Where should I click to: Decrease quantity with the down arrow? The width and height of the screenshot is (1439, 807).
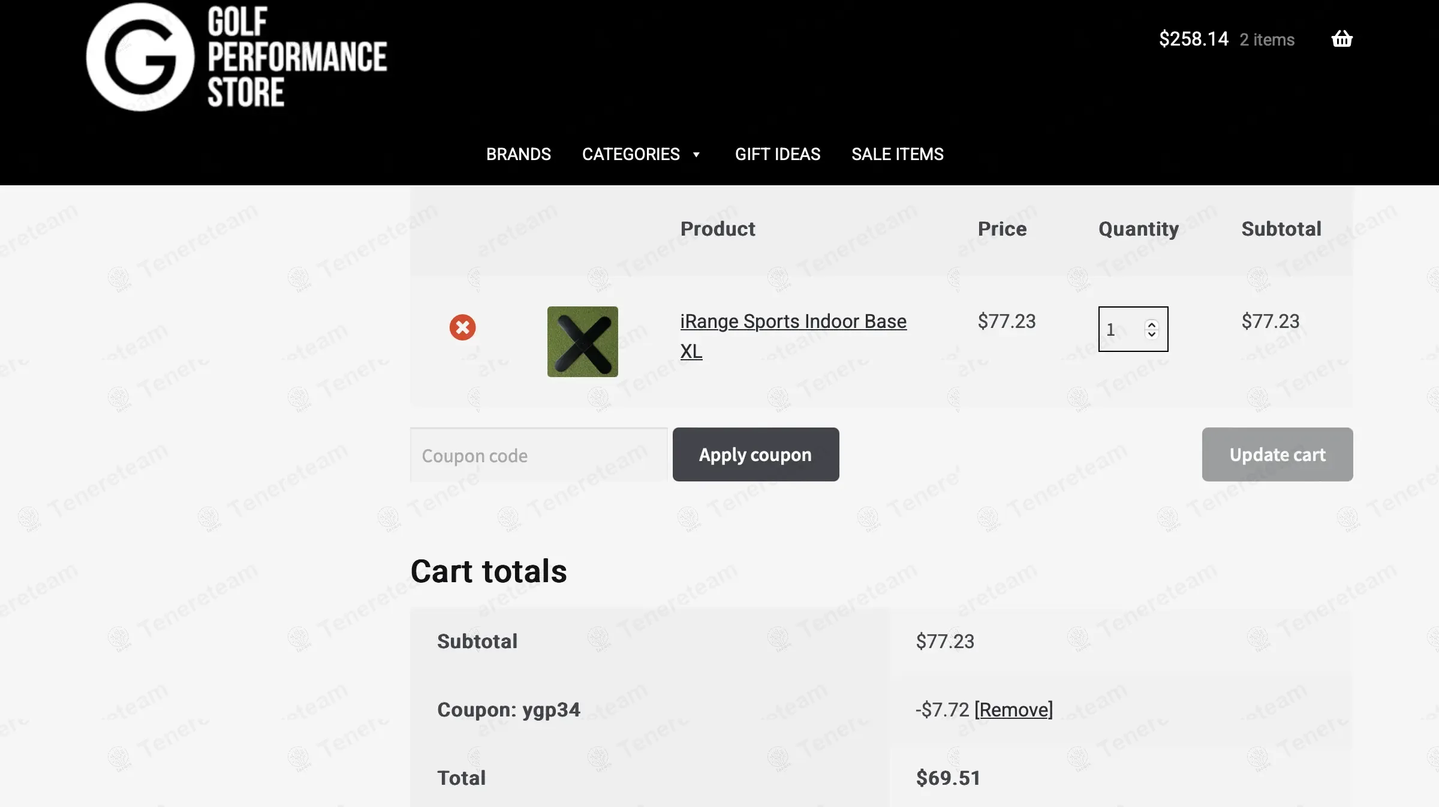1152,334
